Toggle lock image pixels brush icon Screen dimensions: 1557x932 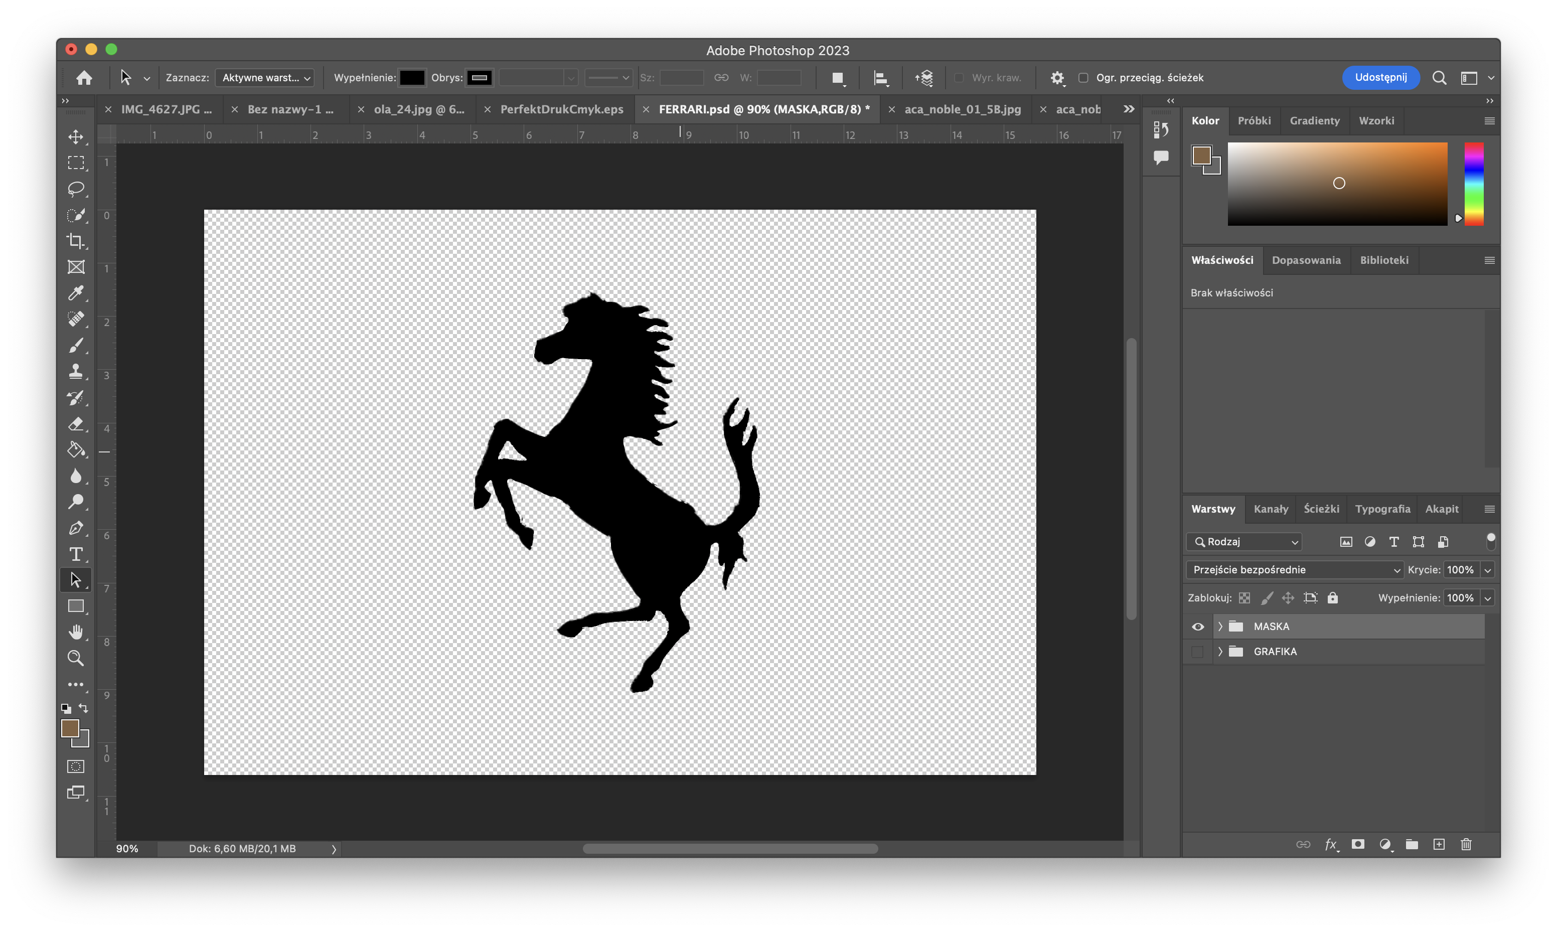click(1267, 598)
